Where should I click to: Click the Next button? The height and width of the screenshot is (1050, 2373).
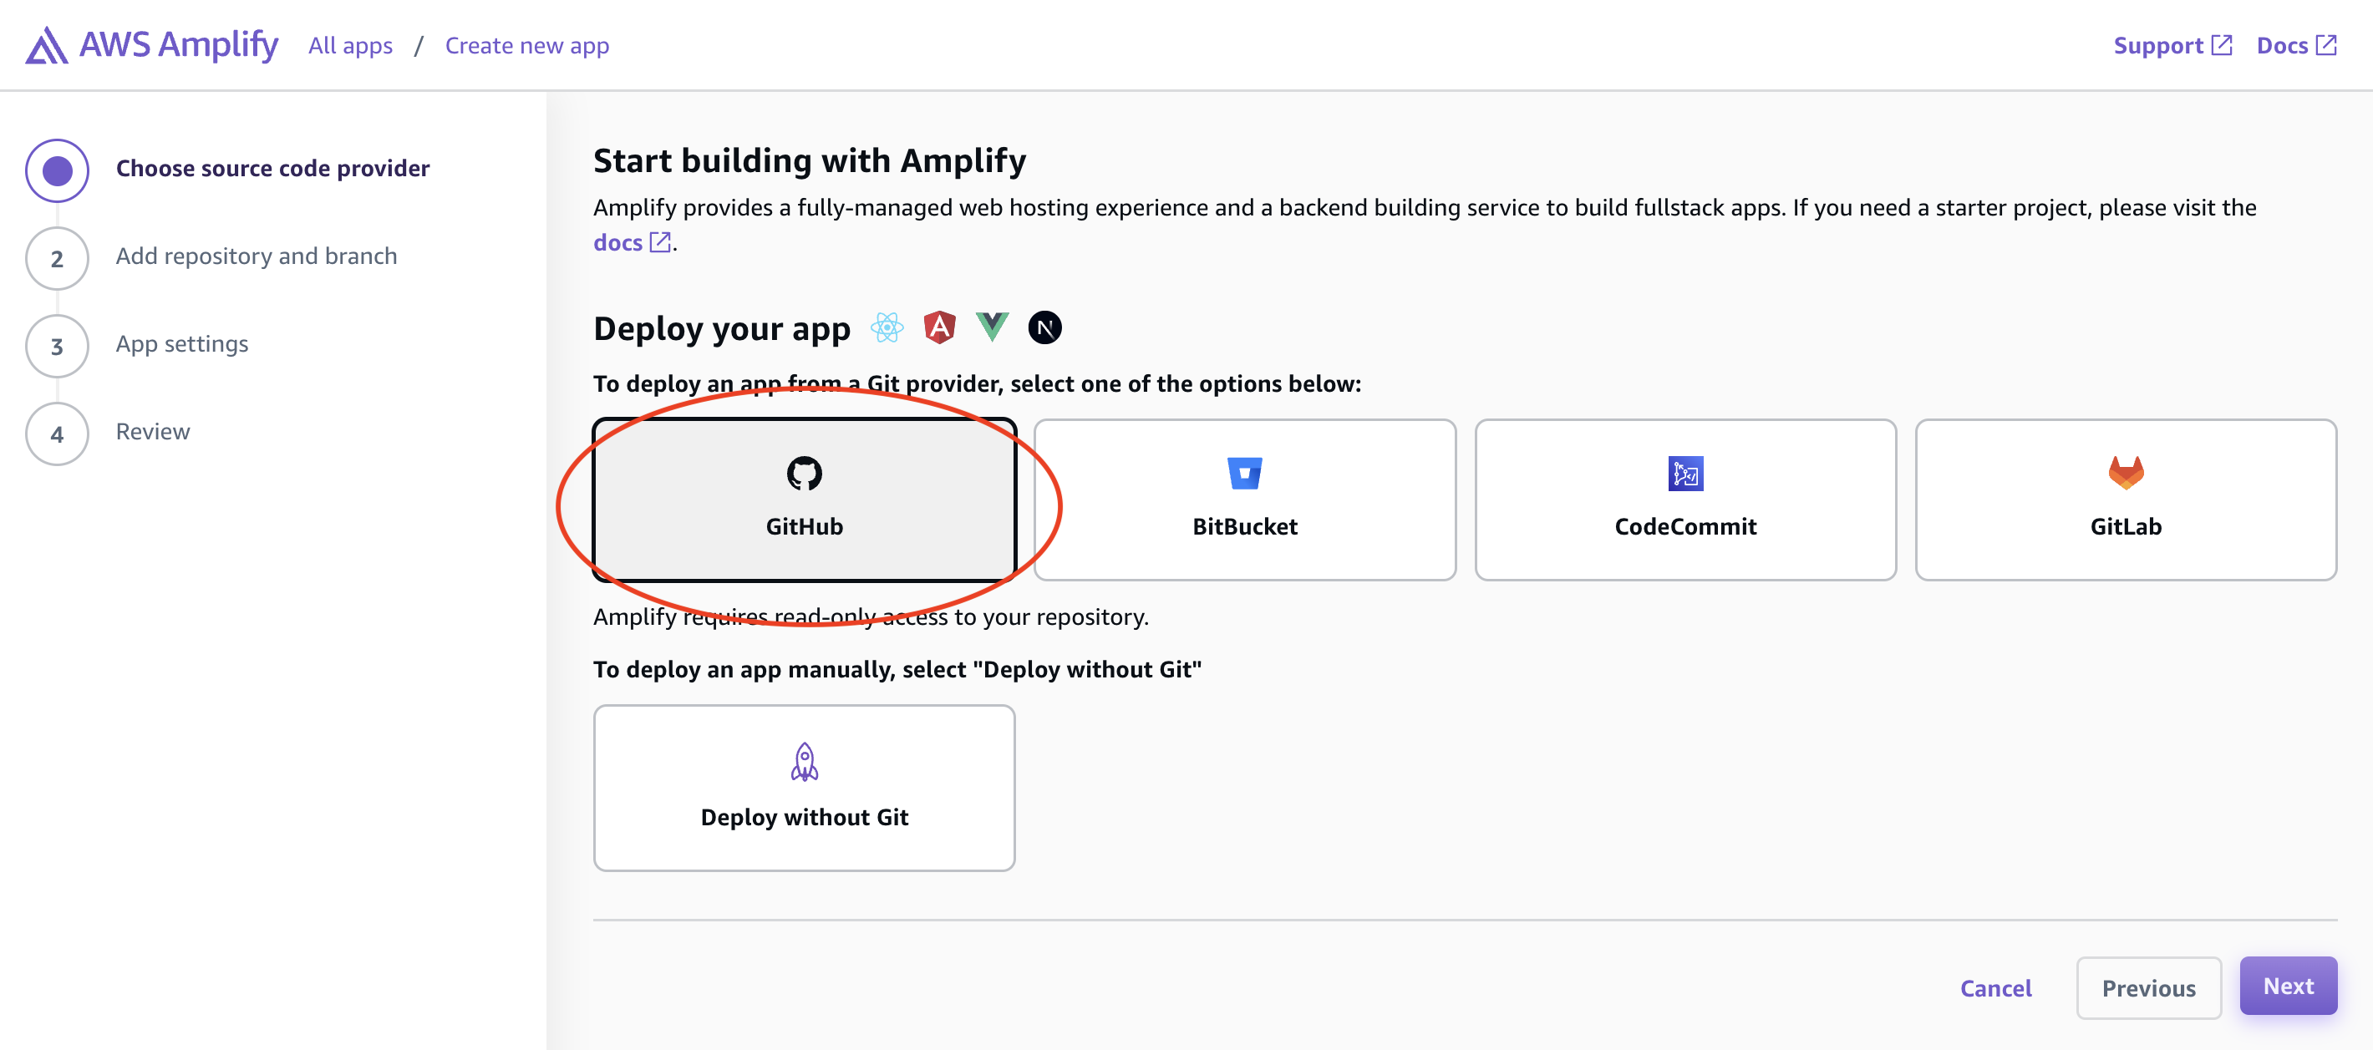coord(2287,987)
